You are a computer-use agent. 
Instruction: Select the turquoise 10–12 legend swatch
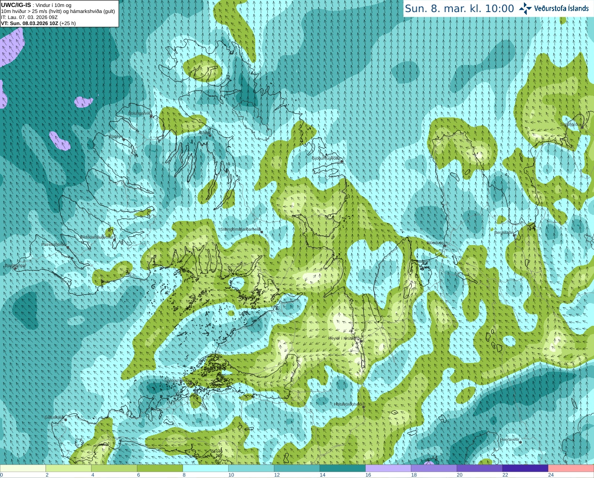[252, 468]
